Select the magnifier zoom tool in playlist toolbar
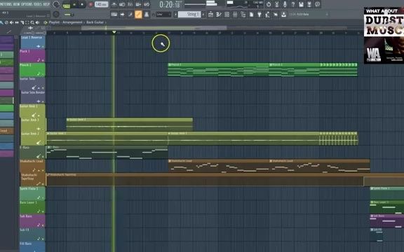Viewport: 404px width, 252px height. (x=32, y=22)
